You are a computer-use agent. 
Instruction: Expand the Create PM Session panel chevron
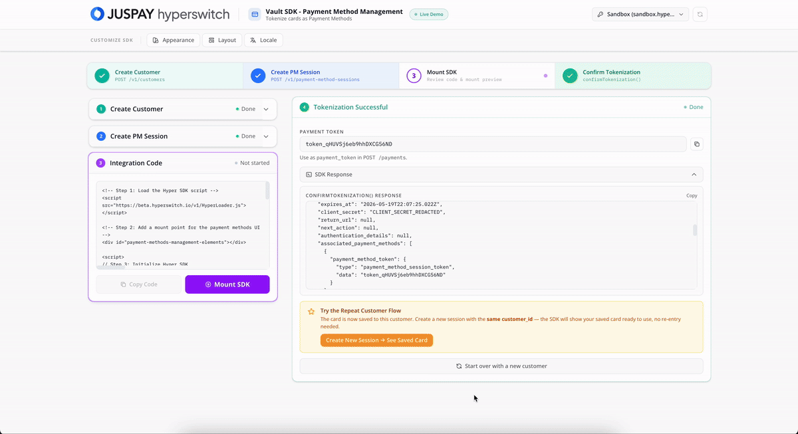tap(266, 136)
